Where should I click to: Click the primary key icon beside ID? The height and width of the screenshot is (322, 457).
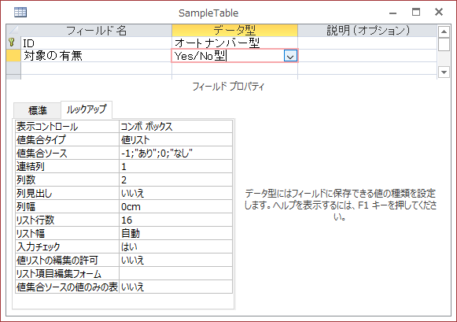(12, 43)
